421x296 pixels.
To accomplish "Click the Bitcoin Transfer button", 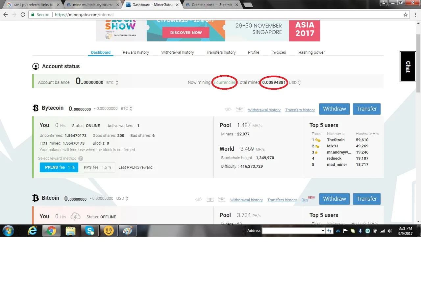I will click(x=367, y=199).
